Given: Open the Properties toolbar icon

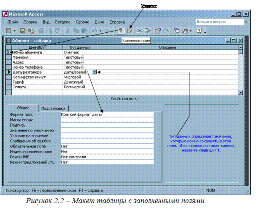Looking at the screenshot, I should tap(158, 31).
